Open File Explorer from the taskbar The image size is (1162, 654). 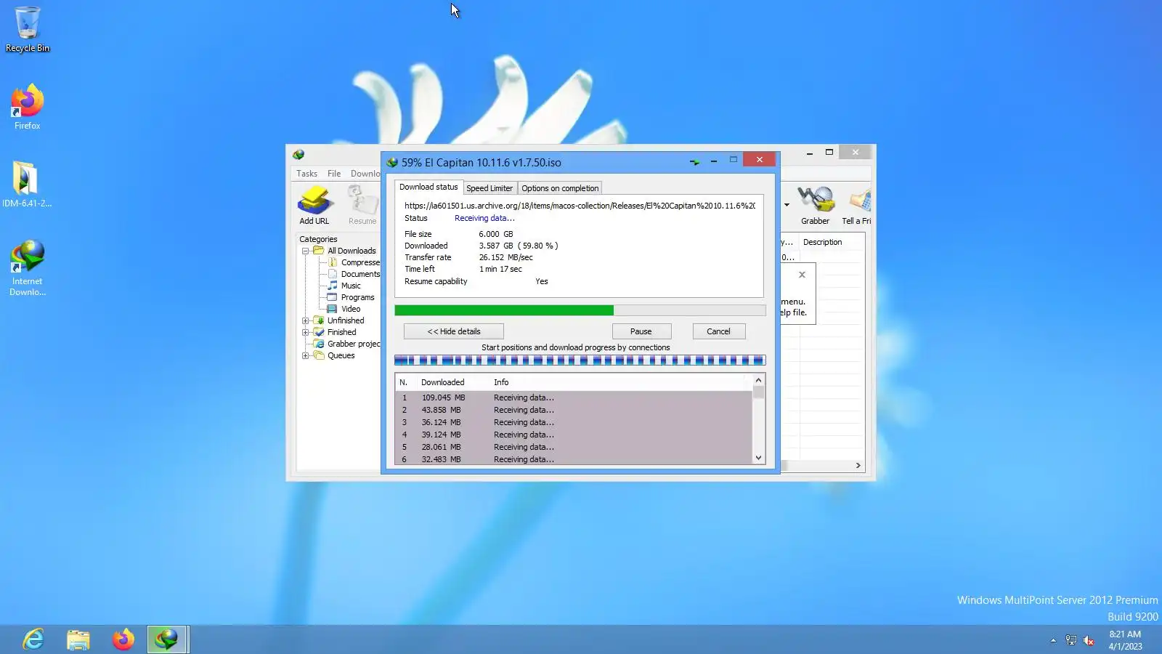[78, 639]
